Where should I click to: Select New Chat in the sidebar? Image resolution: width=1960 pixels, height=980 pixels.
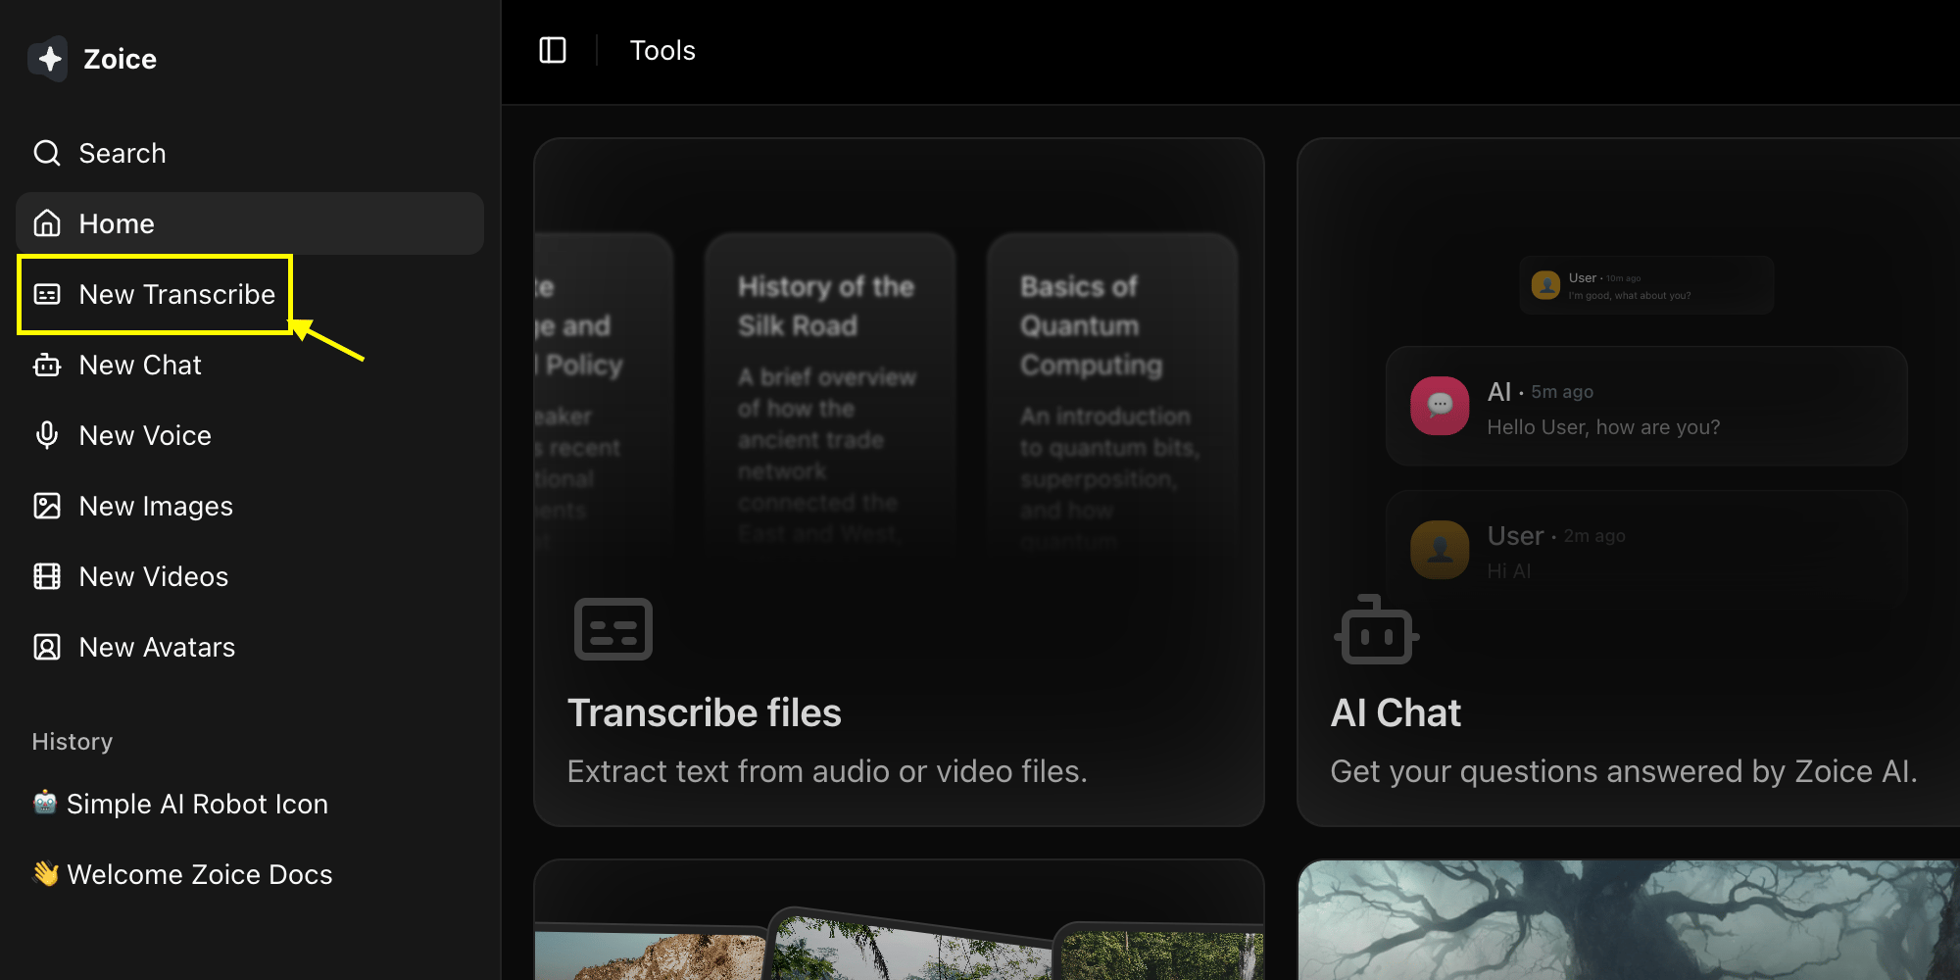click(250, 365)
